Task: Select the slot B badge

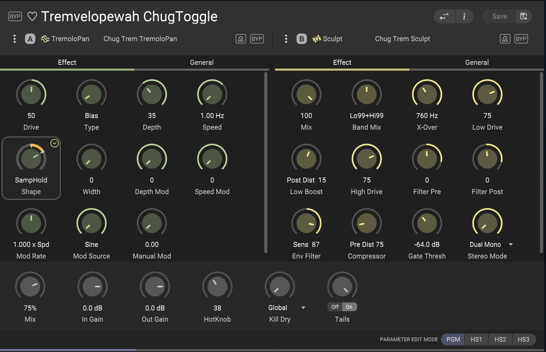Action: click(301, 39)
